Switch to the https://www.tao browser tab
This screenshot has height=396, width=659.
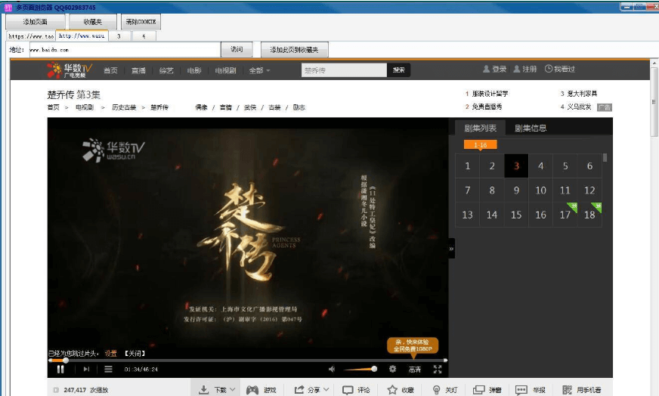tap(31, 36)
